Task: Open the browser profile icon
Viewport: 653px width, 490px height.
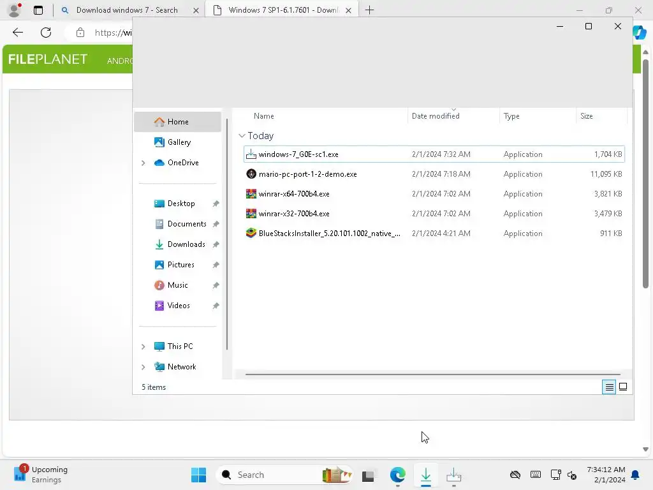Action: point(15,10)
